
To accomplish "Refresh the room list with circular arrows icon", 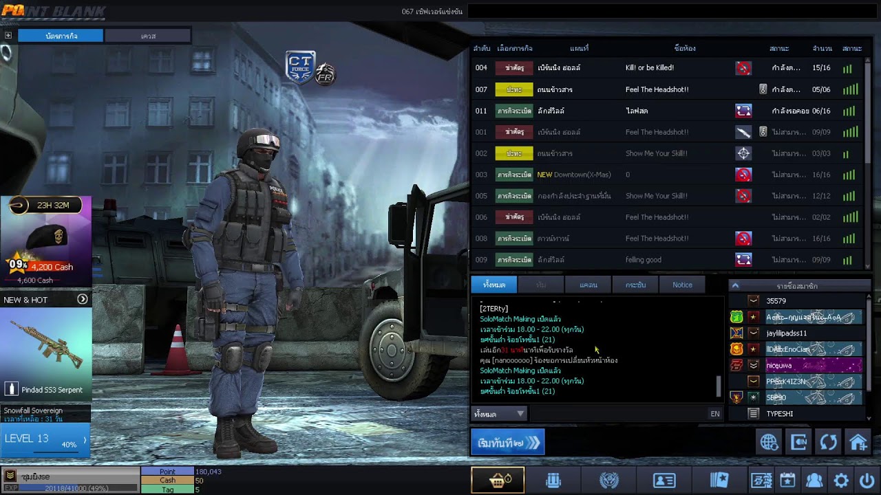I will (828, 442).
